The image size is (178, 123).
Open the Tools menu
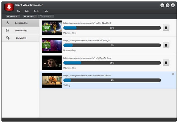click(x=36, y=11)
